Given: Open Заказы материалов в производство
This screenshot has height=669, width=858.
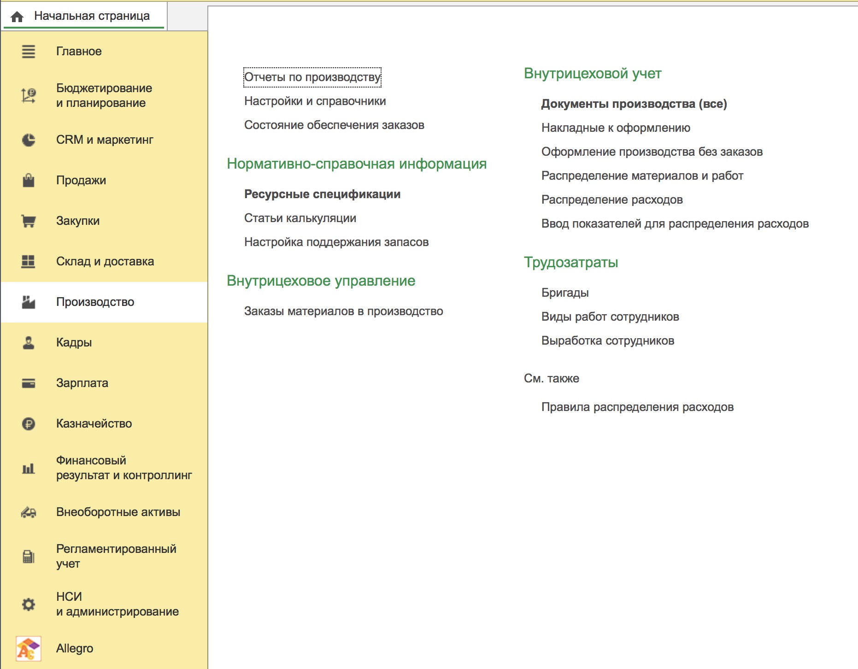Looking at the screenshot, I should (344, 311).
